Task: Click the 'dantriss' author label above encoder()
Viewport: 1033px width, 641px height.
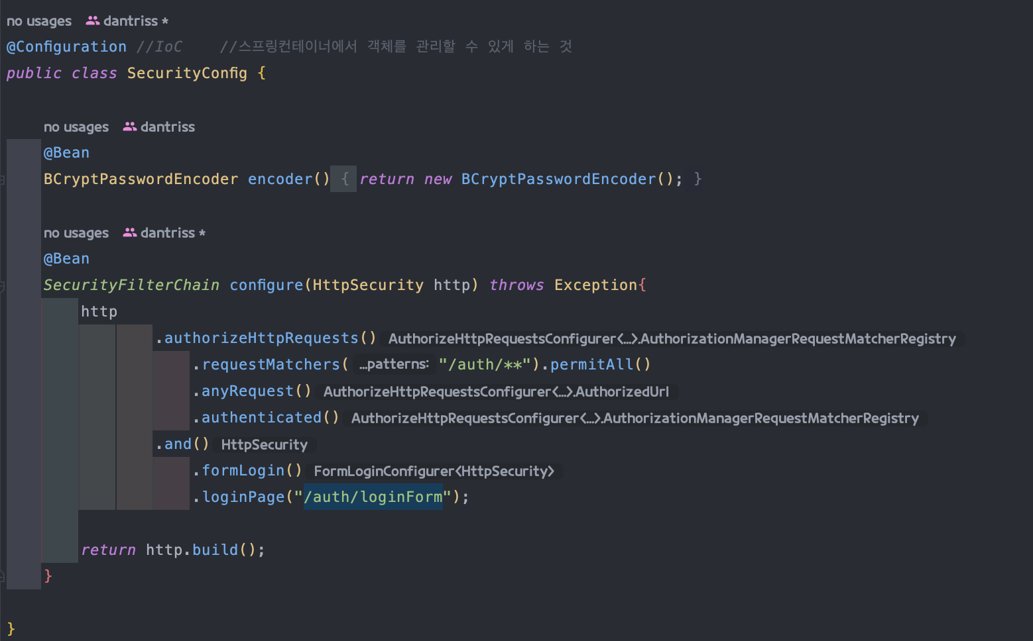Action: coord(168,127)
